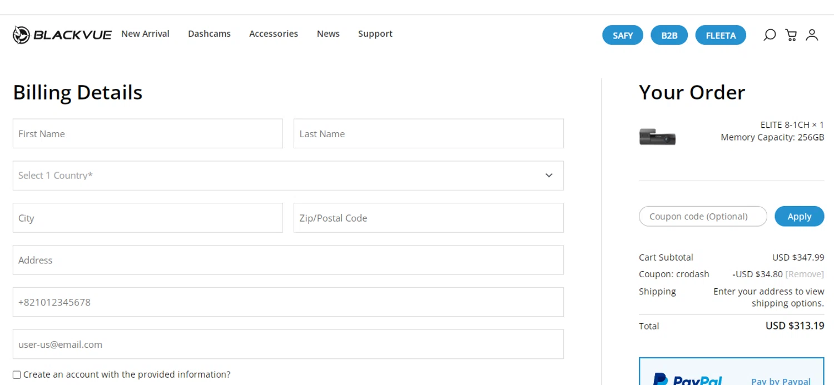The width and height of the screenshot is (834, 385).
Task: Click the B2B button
Action: coord(669,35)
